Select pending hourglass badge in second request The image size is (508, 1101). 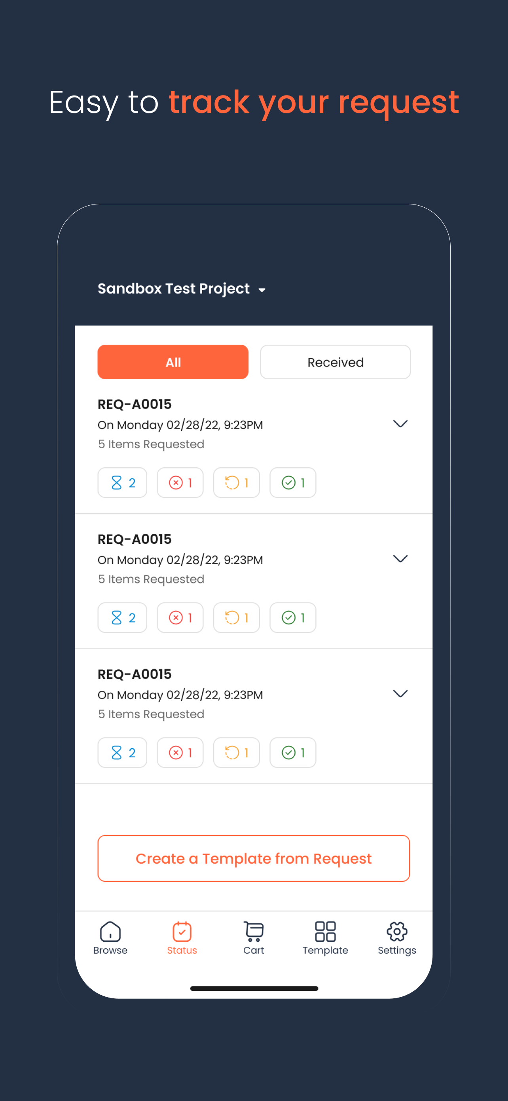[x=122, y=617]
